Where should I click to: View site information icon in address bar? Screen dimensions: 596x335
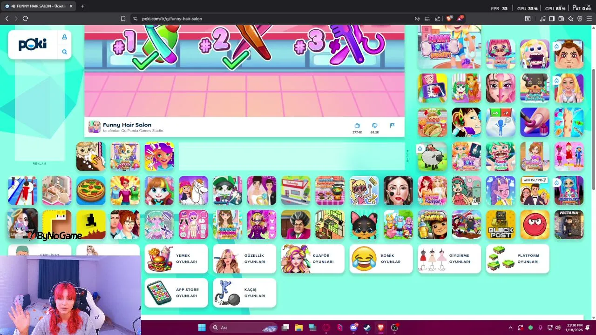click(135, 19)
